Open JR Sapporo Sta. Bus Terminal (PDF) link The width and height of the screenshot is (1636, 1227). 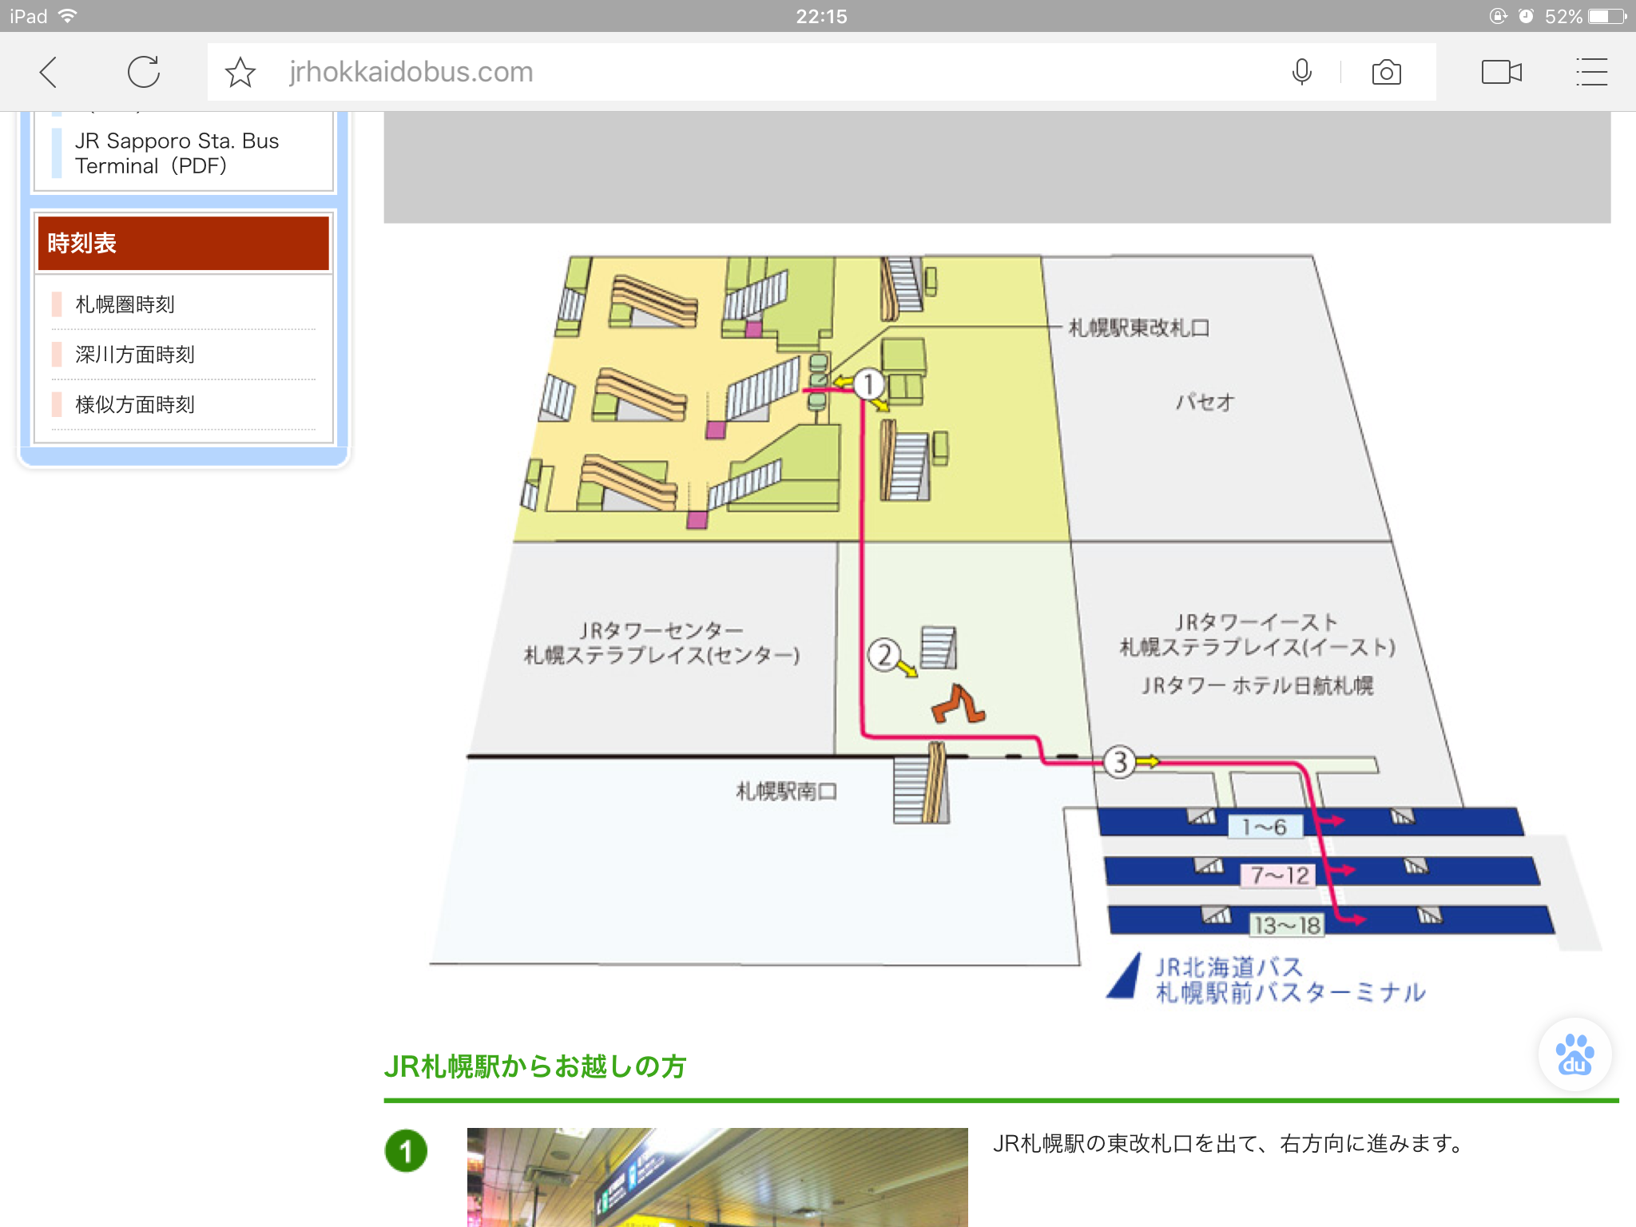(177, 153)
